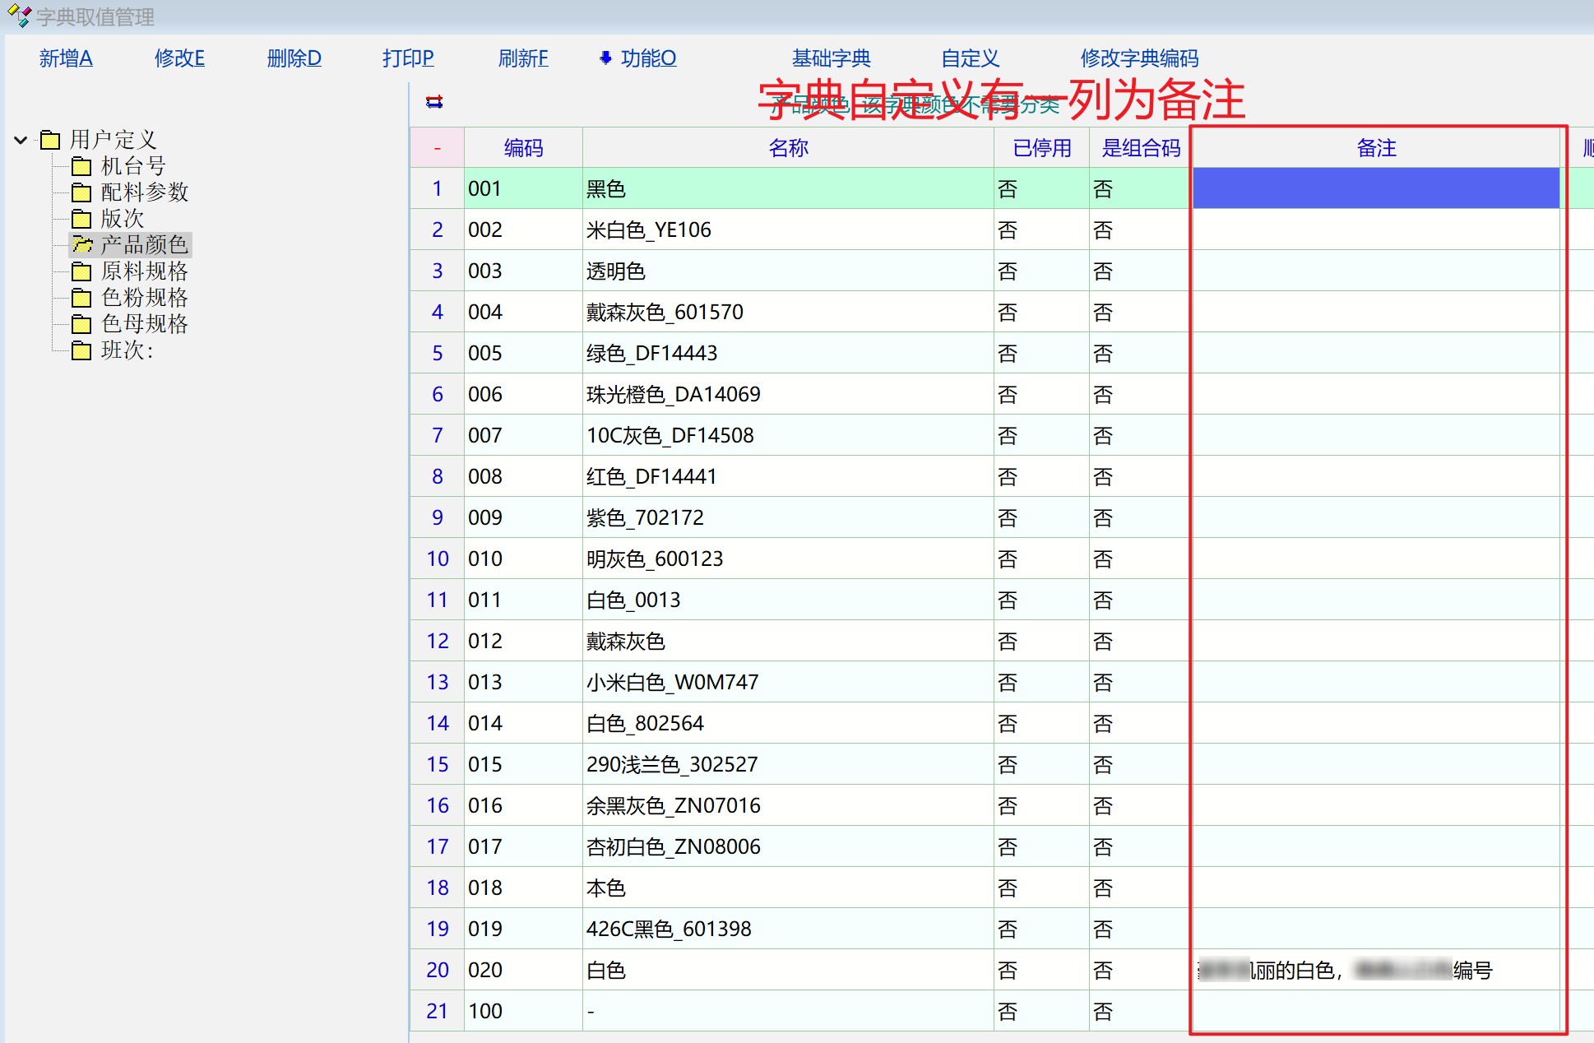This screenshot has width=1594, height=1043.
Task: Click the 色母规格 folder icon
Action: pos(81,324)
